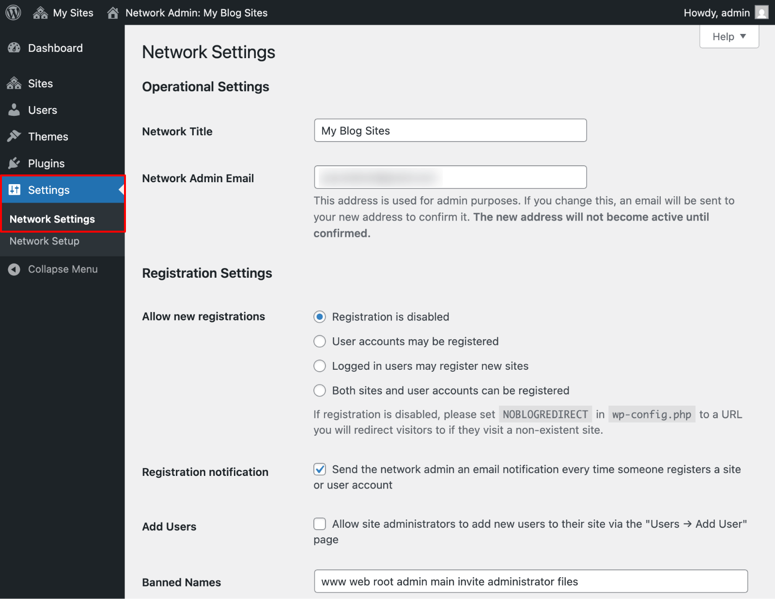This screenshot has width=775, height=599.
Task: Click the Network Title input field
Action: (x=450, y=130)
